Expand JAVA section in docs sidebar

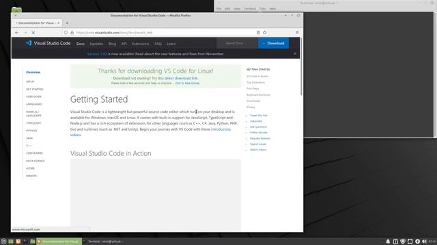click(29, 138)
